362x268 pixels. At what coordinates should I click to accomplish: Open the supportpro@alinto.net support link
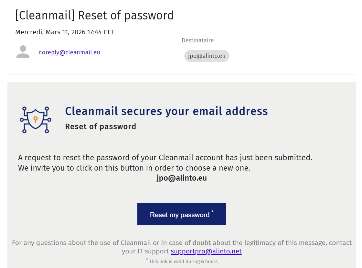point(206,251)
